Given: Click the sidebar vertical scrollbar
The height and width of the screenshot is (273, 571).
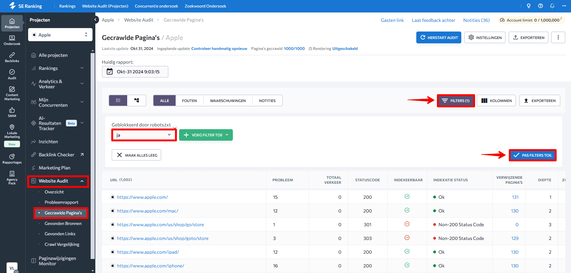Looking at the screenshot, I should tap(93, 156).
